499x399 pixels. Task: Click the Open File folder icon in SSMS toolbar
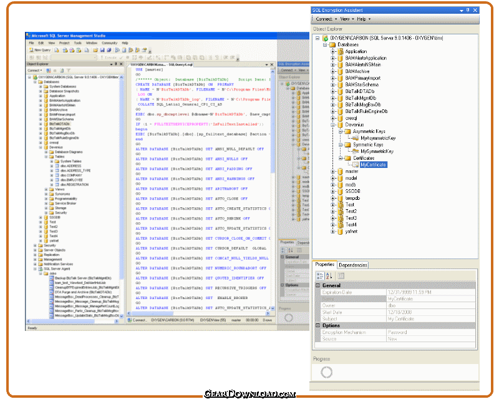point(95,50)
